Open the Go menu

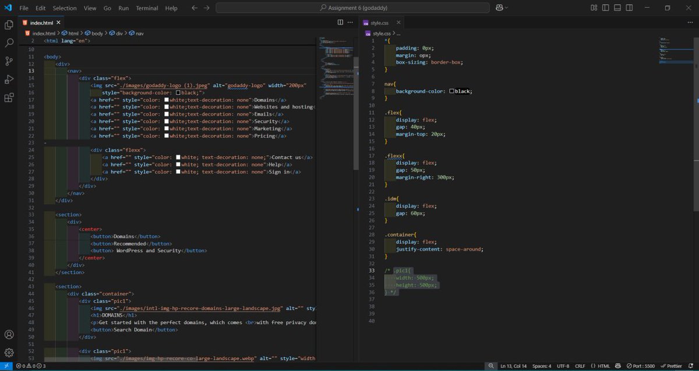point(107,8)
